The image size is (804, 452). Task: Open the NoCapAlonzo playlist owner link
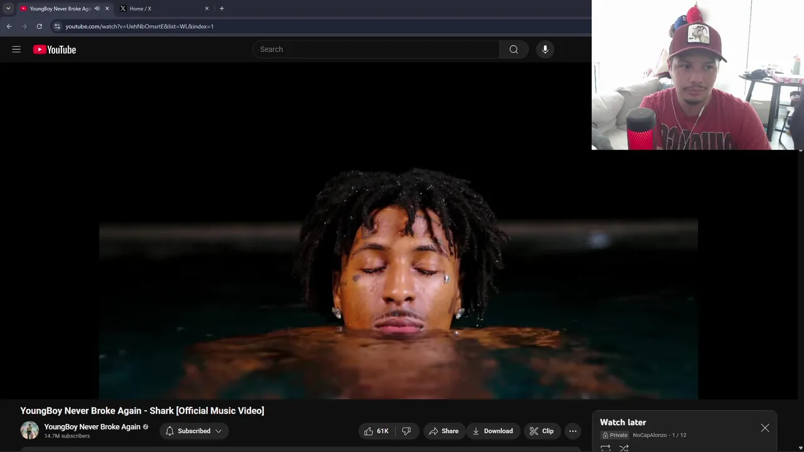click(649, 435)
